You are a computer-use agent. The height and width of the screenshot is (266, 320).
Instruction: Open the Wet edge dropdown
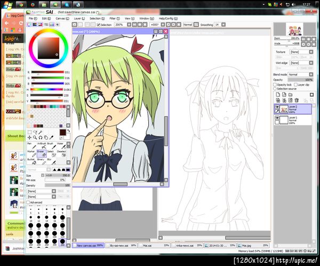(x=311, y=63)
